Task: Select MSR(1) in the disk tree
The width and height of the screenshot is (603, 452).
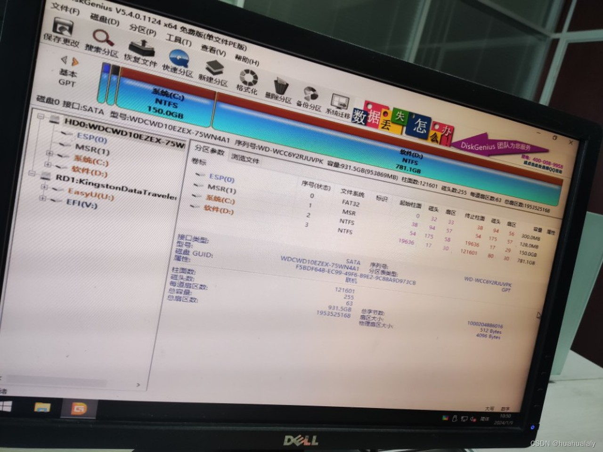Action: pos(92,150)
